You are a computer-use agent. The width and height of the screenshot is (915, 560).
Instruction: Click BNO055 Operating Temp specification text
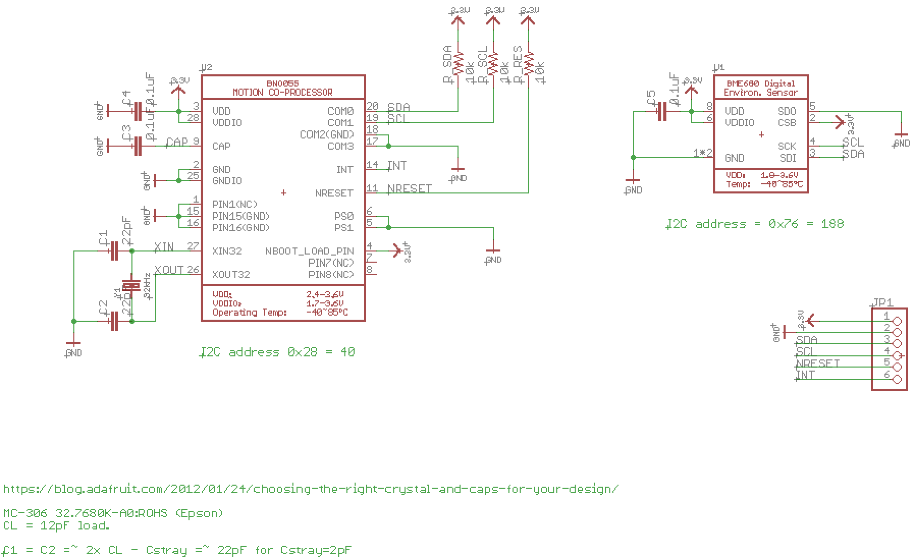pyautogui.click(x=280, y=313)
